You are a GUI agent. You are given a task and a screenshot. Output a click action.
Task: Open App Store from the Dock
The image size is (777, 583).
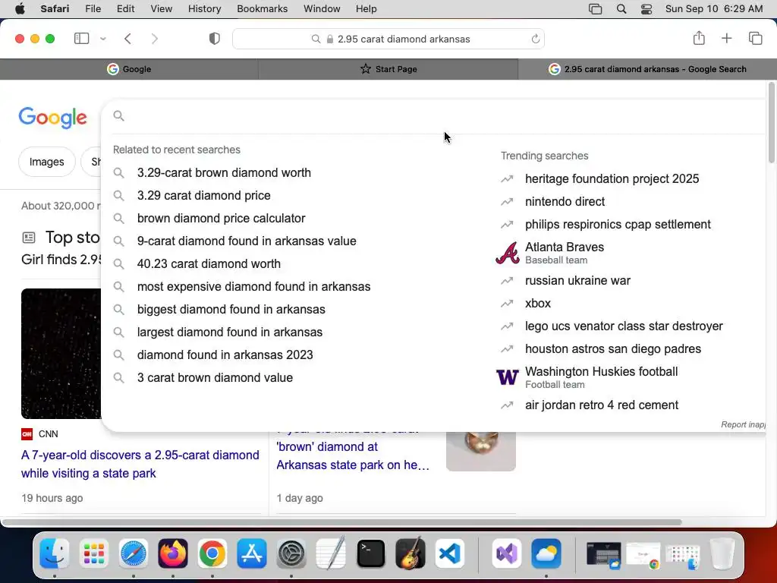click(x=252, y=553)
